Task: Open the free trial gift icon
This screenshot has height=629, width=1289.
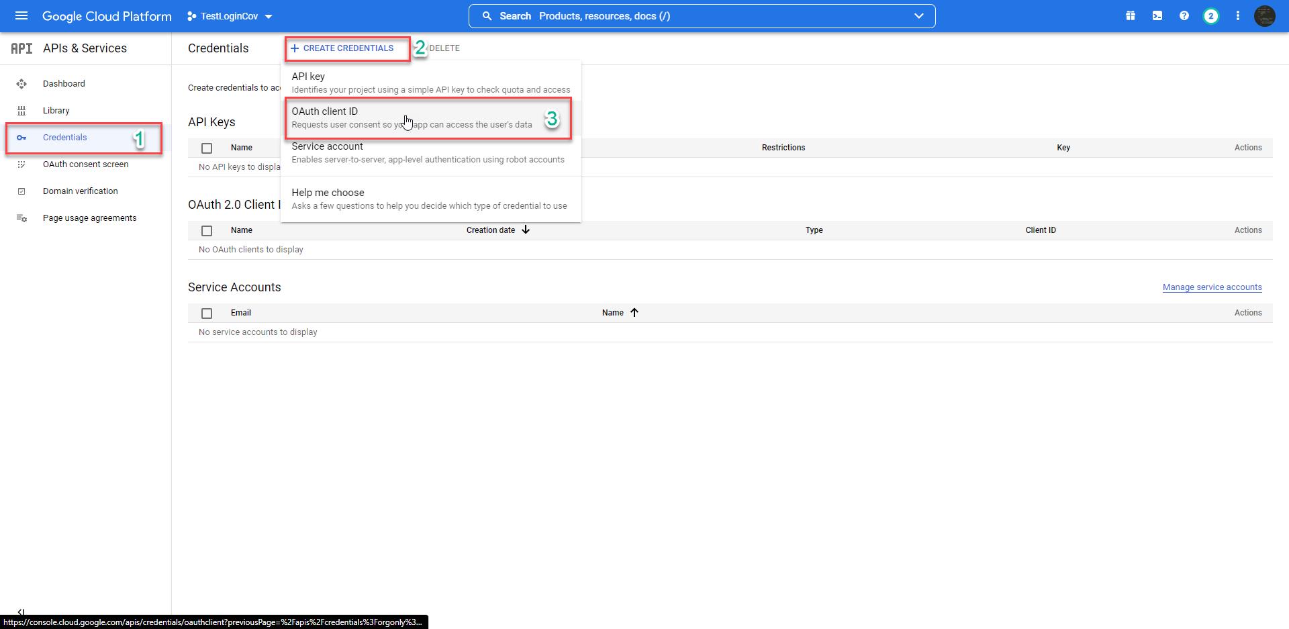Action: (1131, 16)
